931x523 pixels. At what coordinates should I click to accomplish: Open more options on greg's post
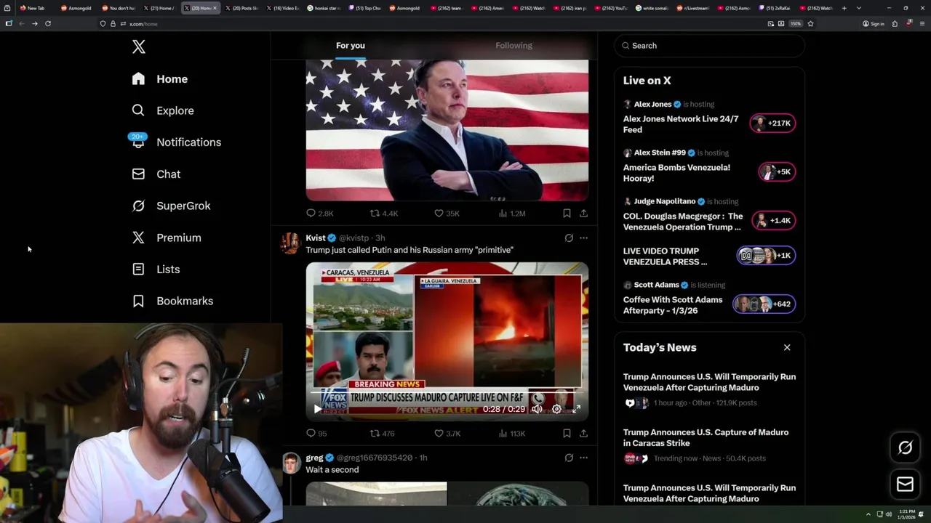(583, 458)
